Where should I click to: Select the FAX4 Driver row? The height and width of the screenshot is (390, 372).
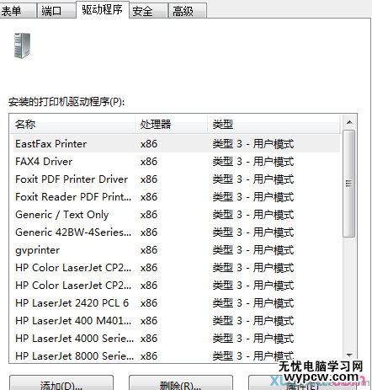[x=177, y=162]
